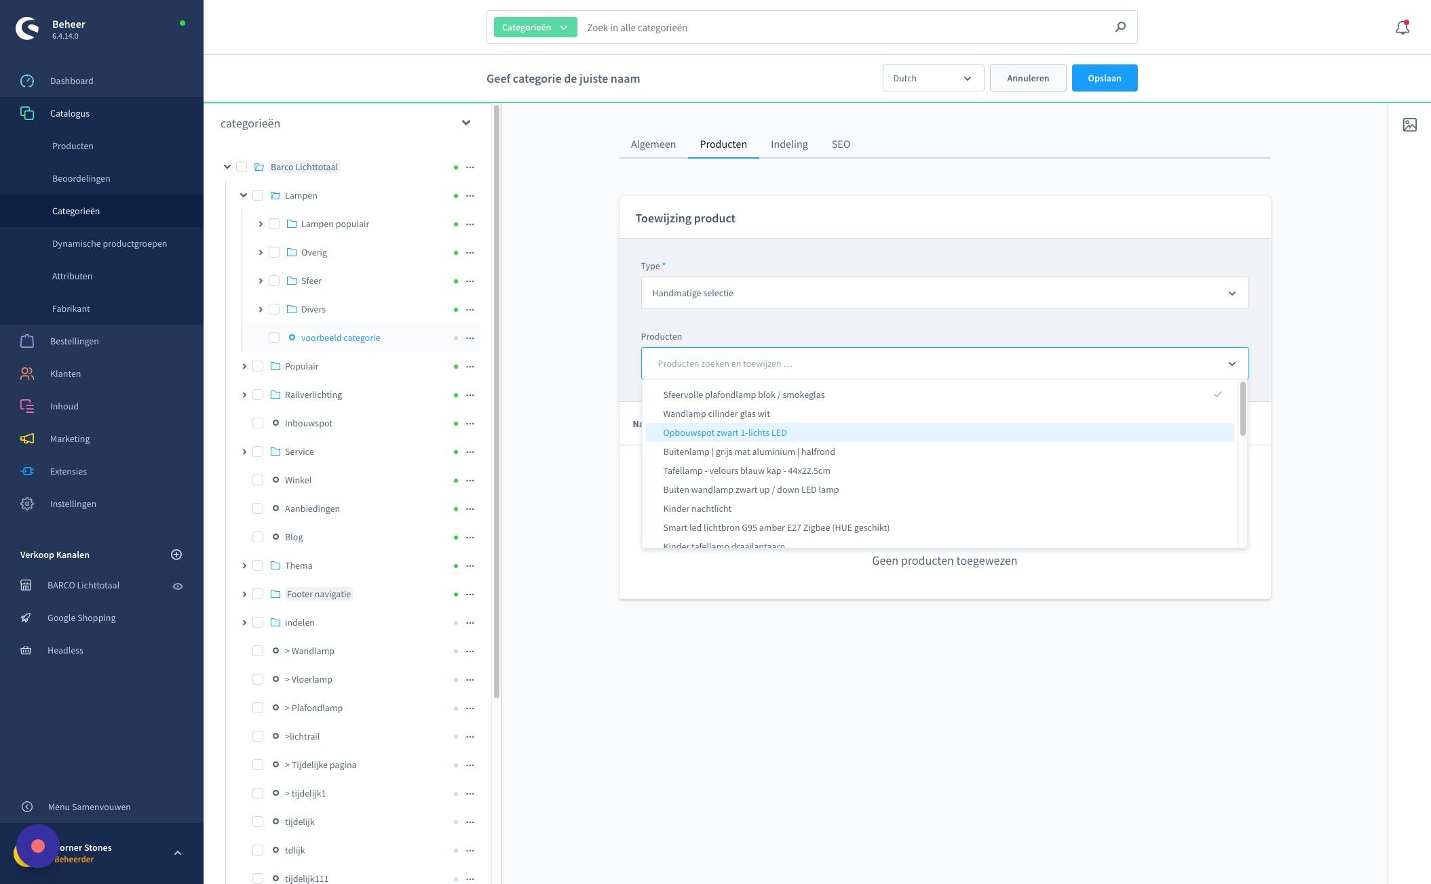Screen dimensions: 1431x884
Task: Click the Opslaan button
Action: [1105, 78]
